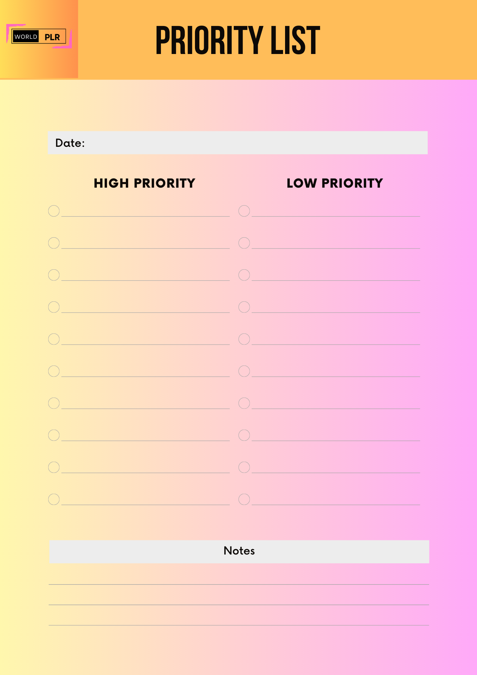Click the HIGH PRIORITY heading
The image size is (477, 675).
[144, 183]
